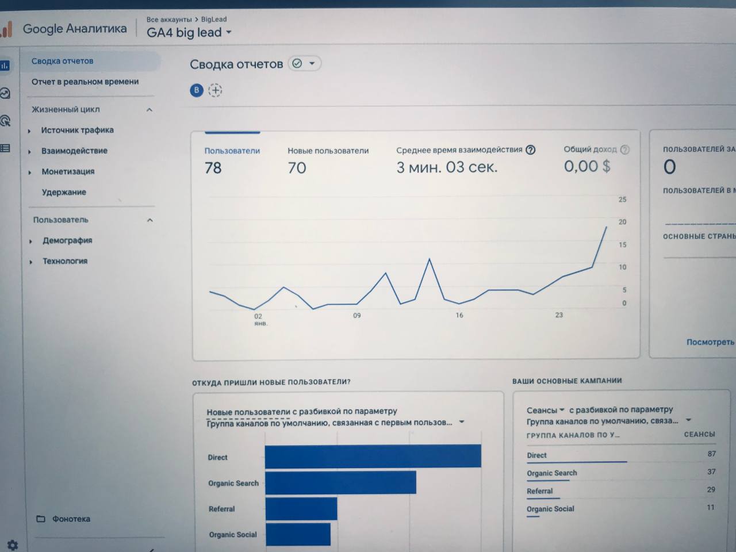Click the B all-users segment badge
The height and width of the screenshot is (552, 736).
point(197,90)
